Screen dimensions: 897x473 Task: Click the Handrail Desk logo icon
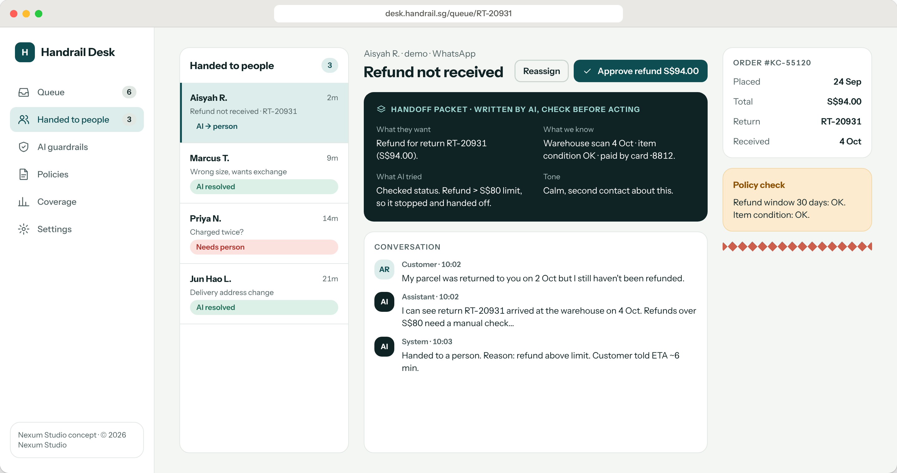tap(25, 52)
